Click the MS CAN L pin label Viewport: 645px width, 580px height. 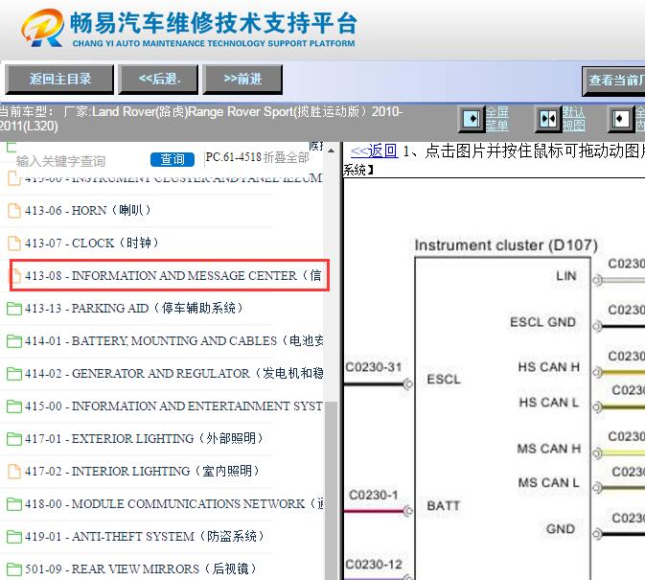pos(549,482)
